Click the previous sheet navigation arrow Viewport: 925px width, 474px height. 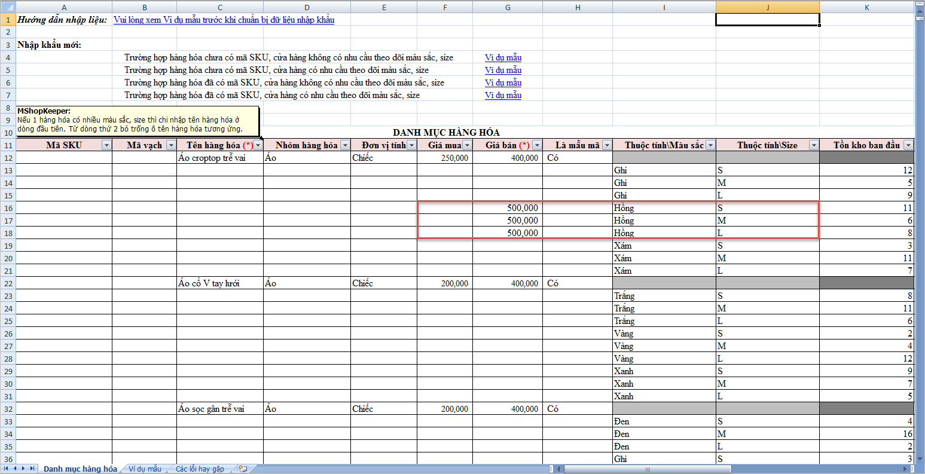point(16,469)
